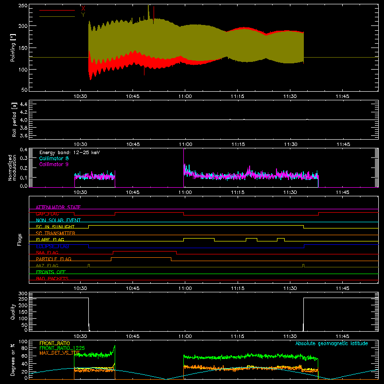The width and height of the screenshot is (384, 384).
Task: Click the 11:45 time label under the Quality plot
Action: 342,336
